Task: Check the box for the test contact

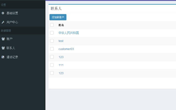Action: (52, 41)
